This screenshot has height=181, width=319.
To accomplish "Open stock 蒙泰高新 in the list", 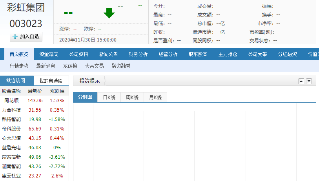I will (x=11, y=157).
